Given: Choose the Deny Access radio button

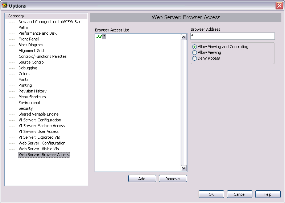Looking at the screenshot, I should [195, 58].
